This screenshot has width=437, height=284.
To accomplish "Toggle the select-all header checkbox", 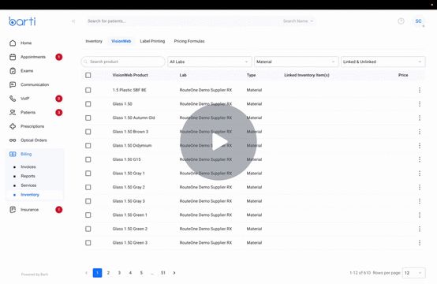I will tap(88, 75).
